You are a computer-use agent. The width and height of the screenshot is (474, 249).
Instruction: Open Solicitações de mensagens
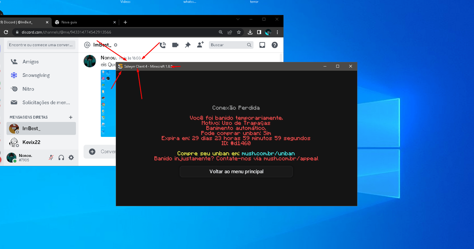pyautogui.click(x=41, y=103)
